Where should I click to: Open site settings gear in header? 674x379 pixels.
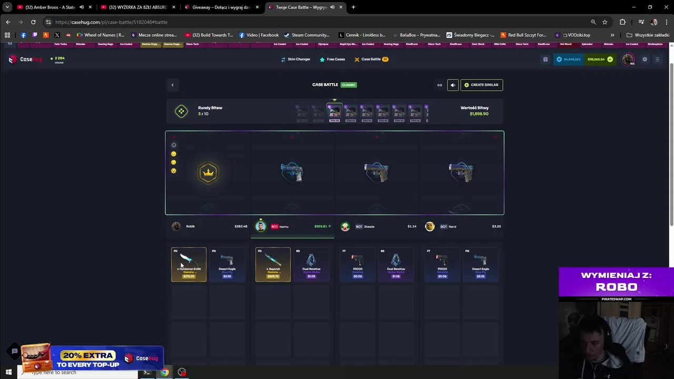(645, 59)
